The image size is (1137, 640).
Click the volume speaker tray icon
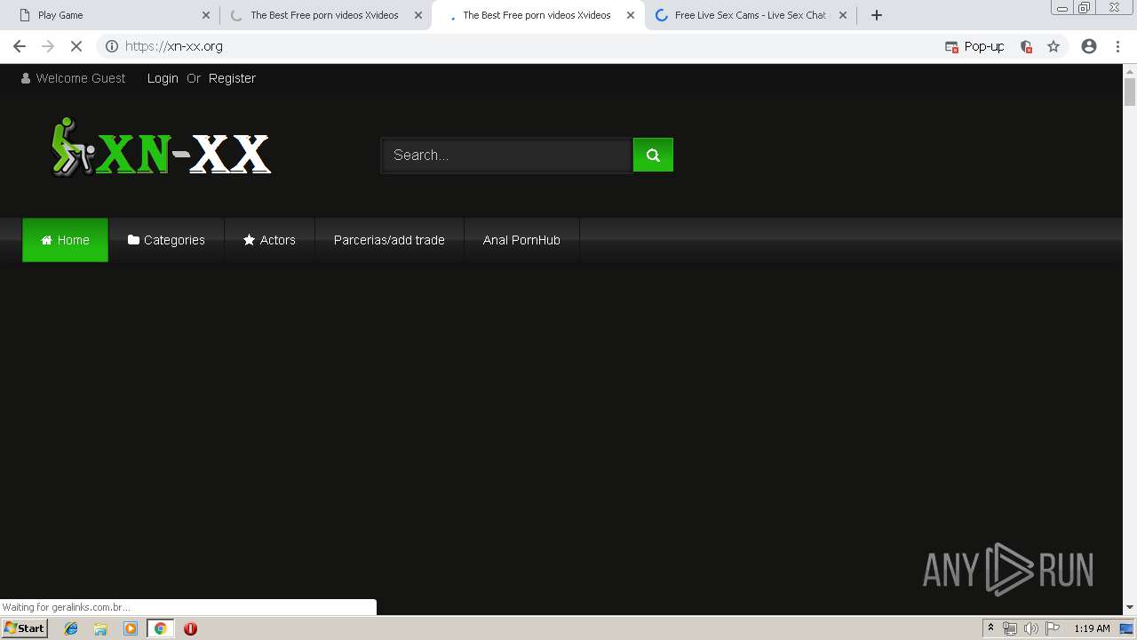(x=1030, y=628)
